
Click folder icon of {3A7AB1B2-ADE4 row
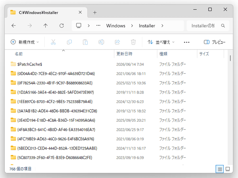click(13, 111)
